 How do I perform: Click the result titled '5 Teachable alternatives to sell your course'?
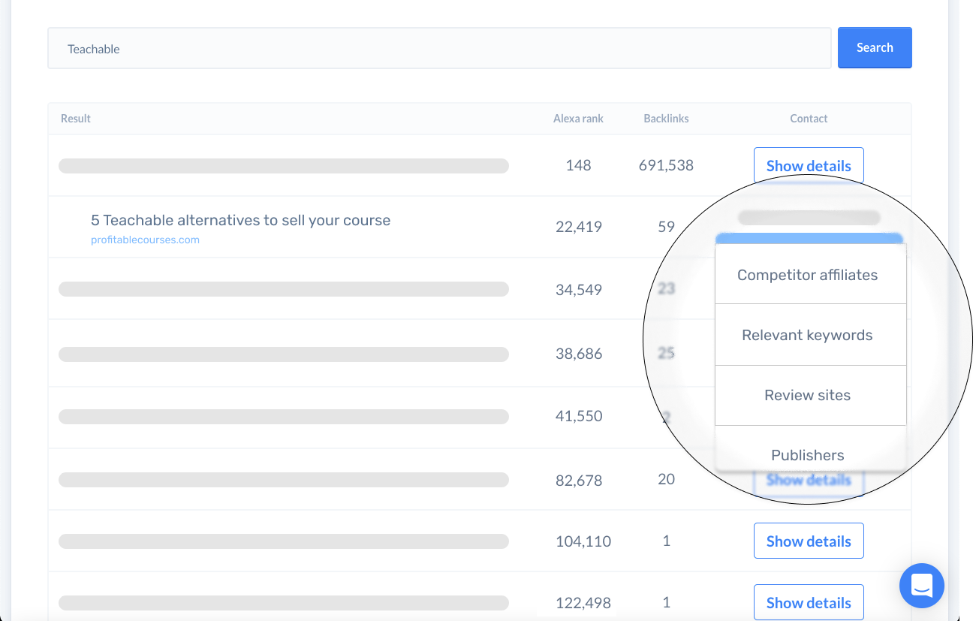[x=240, y=220]
